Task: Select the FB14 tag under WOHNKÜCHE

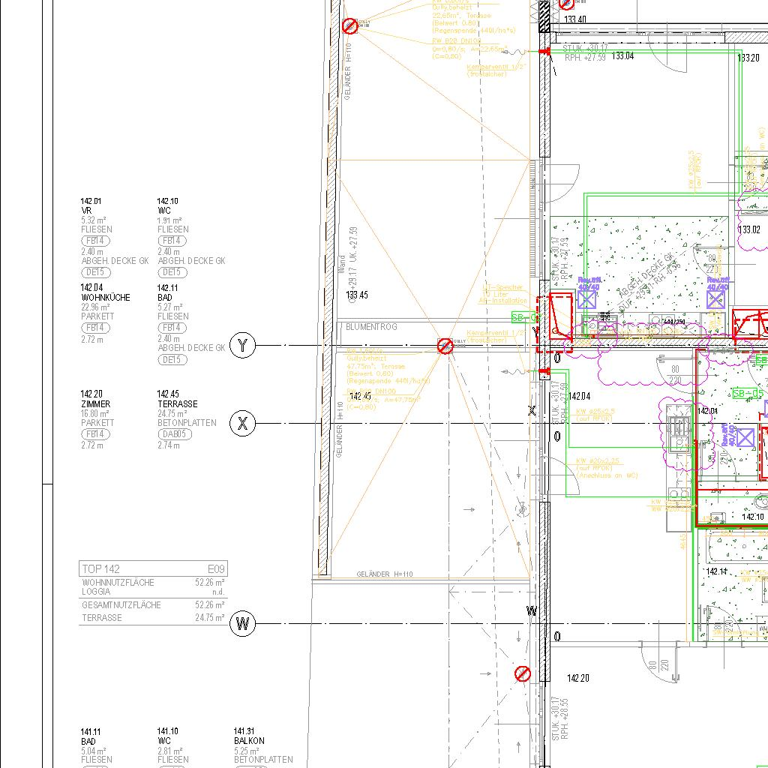Action: (x=95, y=328)
